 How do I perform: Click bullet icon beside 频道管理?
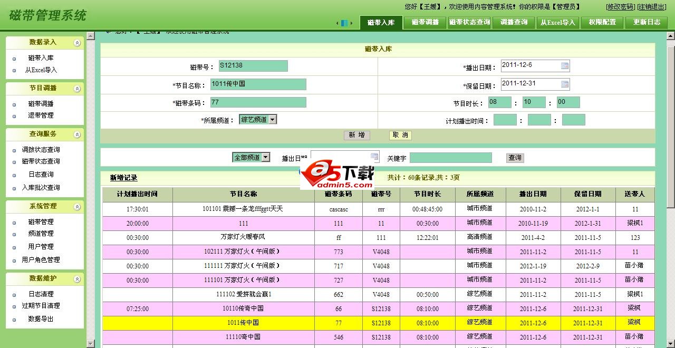[14, 234]
